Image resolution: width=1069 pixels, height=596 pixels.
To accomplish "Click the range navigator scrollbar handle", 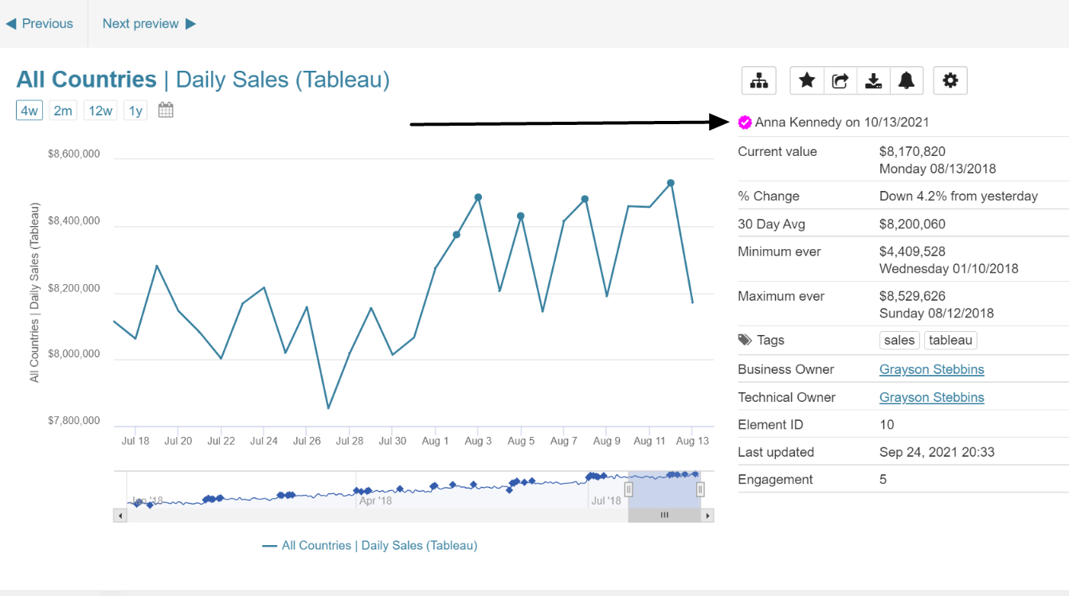I will pyautogui.click(x=664, y=516).
